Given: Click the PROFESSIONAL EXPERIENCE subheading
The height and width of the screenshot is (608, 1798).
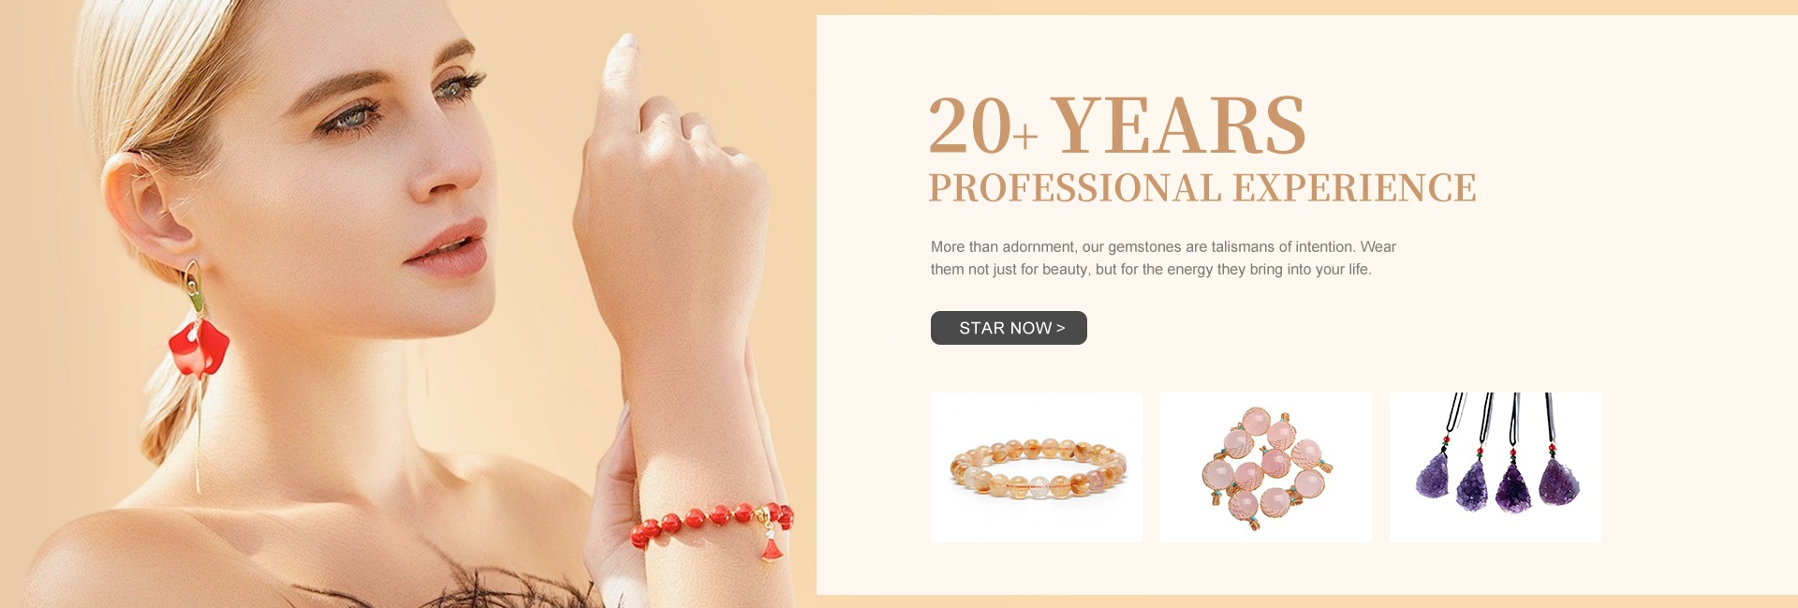Looking at the screenshot, I should coord(1202,188).
